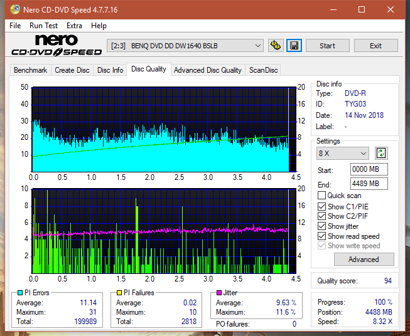Click the date value 14 Nov 2018

click(x=364, y=115)
